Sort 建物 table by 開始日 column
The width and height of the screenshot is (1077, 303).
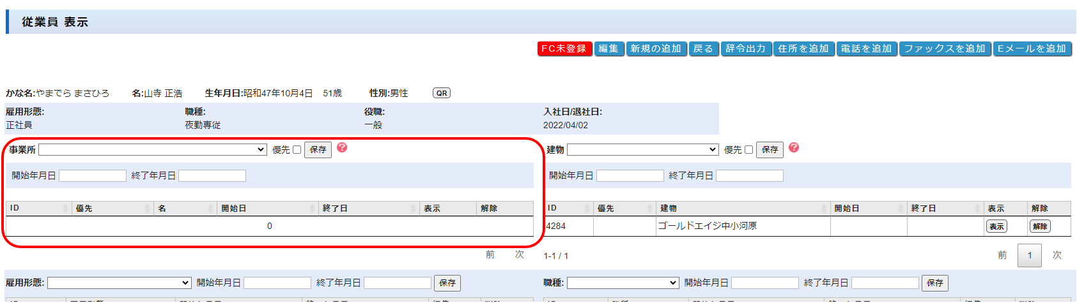(868, 209)
